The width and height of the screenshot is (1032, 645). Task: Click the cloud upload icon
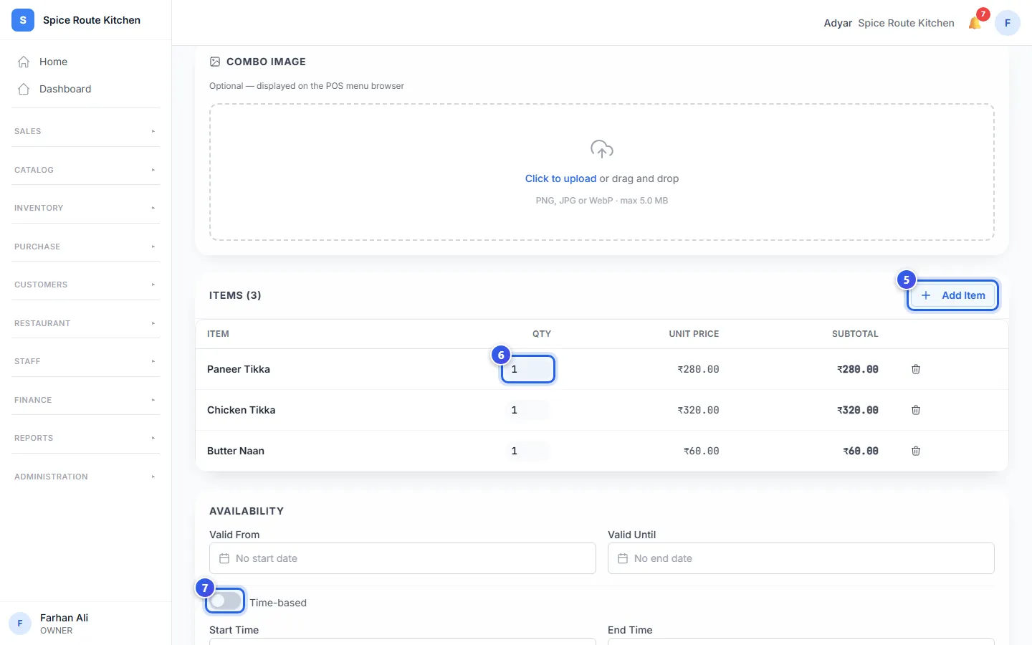pos(602,149)
